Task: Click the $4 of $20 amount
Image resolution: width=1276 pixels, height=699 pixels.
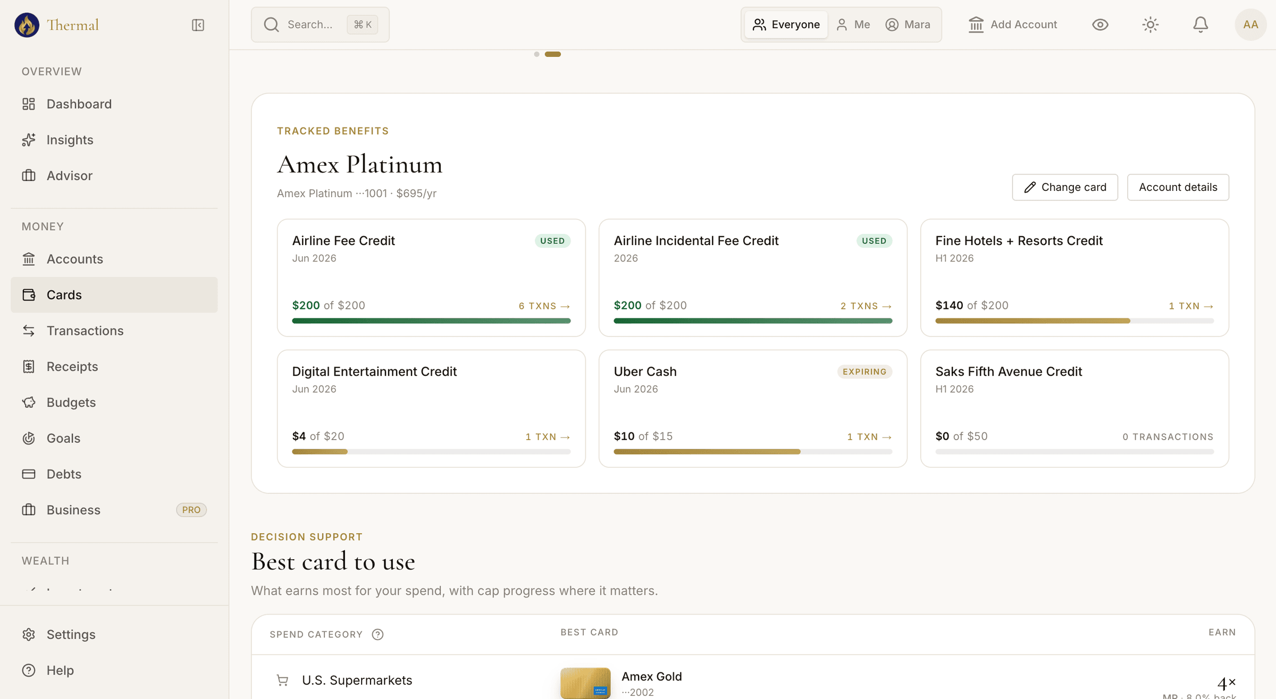Action: tap(318, 436)
